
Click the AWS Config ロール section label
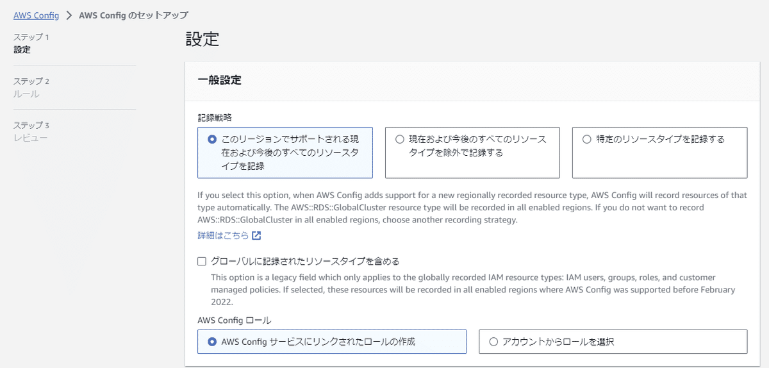(235, 320)
